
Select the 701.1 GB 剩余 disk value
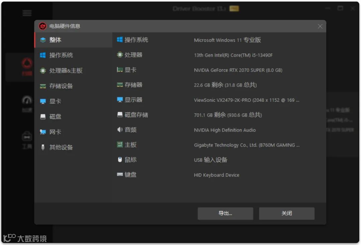click(228, 115)
